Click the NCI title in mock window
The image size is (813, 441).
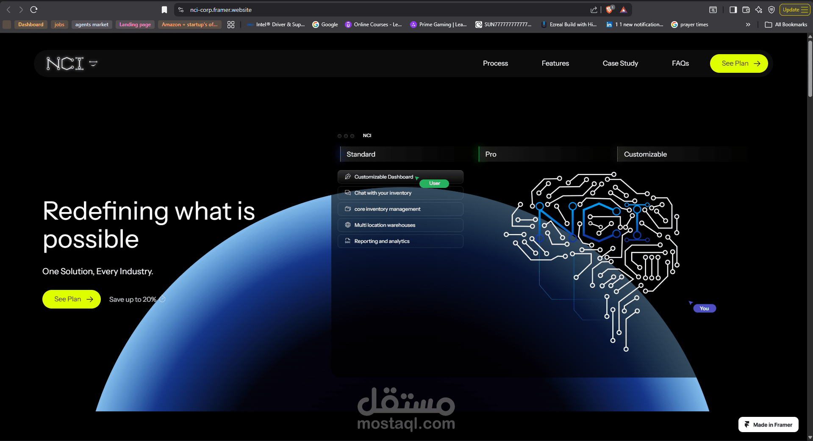[x=367, y=136]
